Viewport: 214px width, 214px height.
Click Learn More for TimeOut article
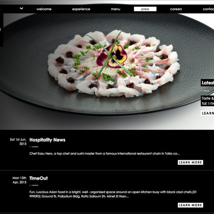pyautogui.click(x=190, y=205)
